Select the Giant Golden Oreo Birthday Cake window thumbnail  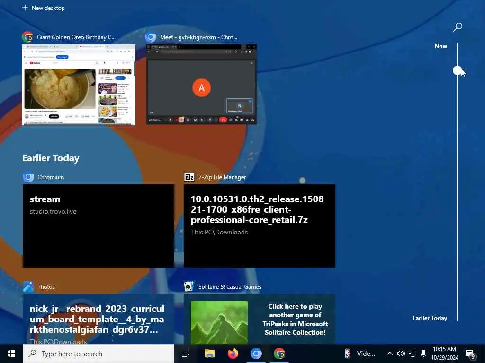coord(79,85)
